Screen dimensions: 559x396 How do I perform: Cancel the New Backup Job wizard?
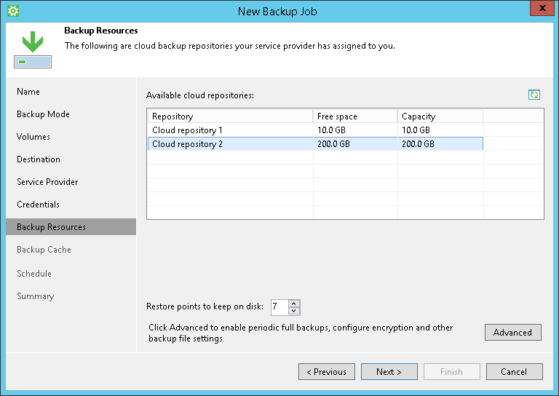pos(514,372)
